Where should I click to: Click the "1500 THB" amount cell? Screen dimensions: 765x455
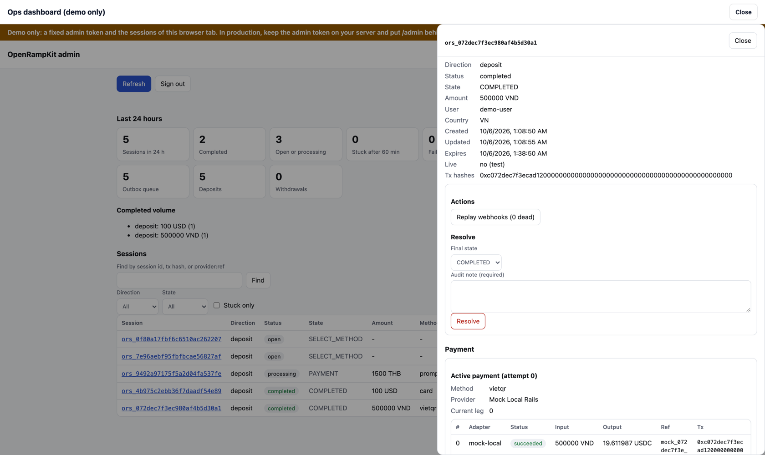[386, 374]
